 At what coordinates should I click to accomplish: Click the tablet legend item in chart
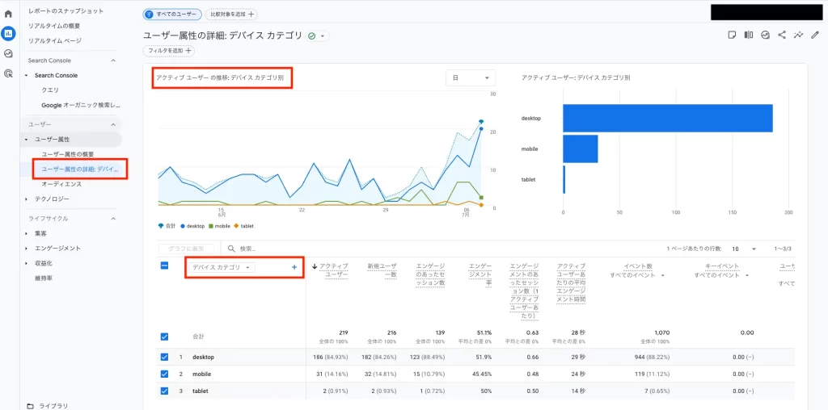243,226
